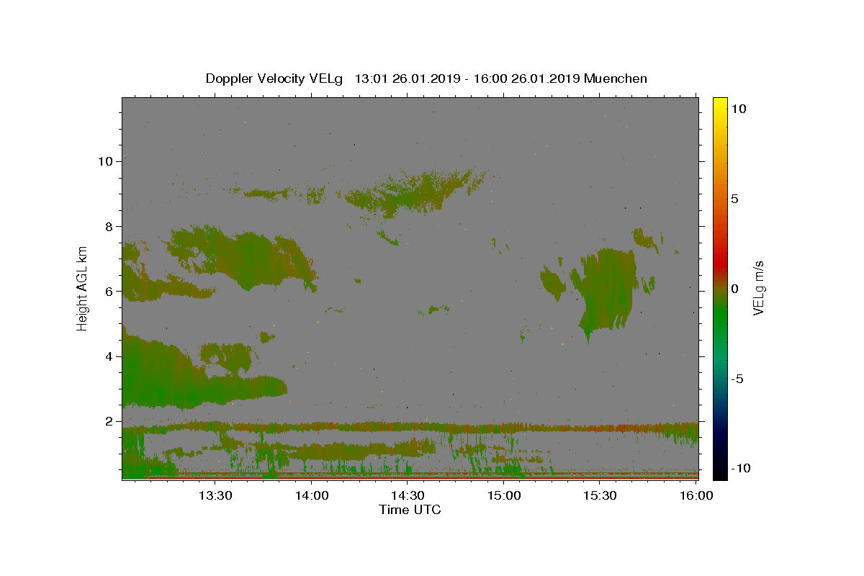Screen dimensions: 864x576
Task: Click the colorbar value -10 label
Action: point(740,468)
